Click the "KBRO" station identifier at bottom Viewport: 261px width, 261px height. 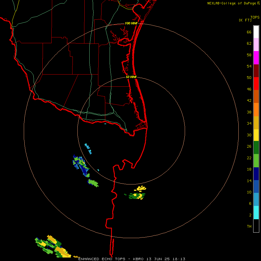pyautogui.click(x=138, y=259)
